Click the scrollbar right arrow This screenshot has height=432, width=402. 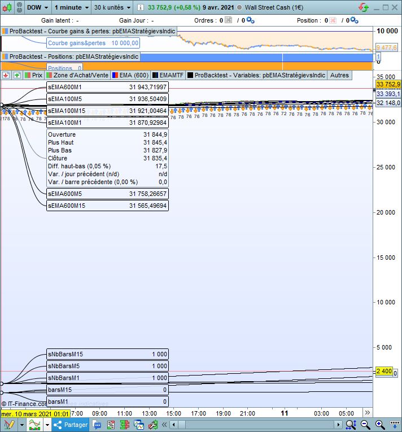[x=338, y=425]
